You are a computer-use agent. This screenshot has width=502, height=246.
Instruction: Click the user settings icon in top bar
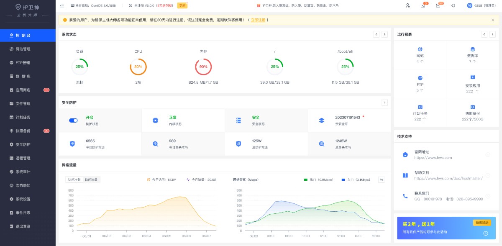pos(408,5)
